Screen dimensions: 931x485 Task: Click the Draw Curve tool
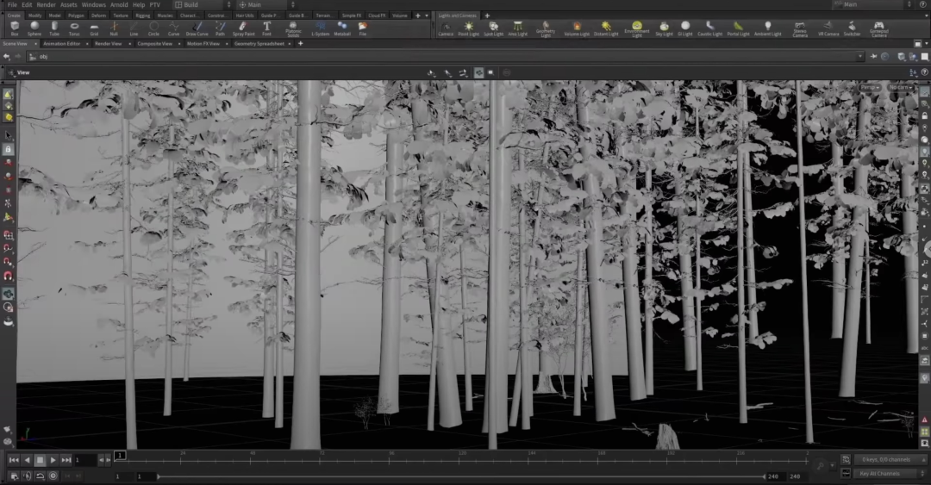(197, 28)
